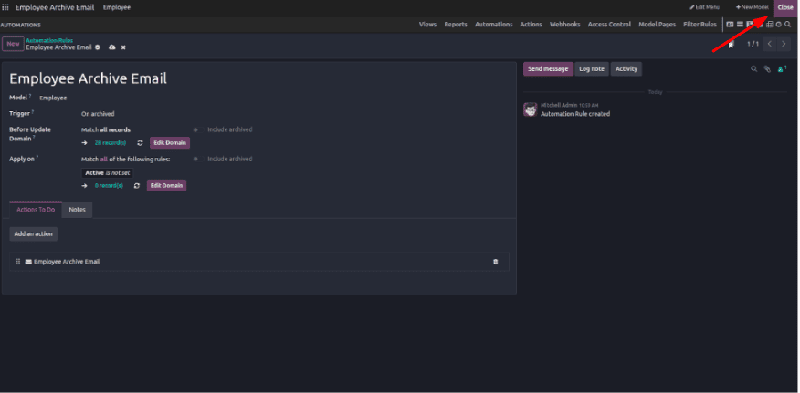The height and width of the screenshot is (393, 800).
Task: Click the Close button in Studio
Action: pos(785,7)
